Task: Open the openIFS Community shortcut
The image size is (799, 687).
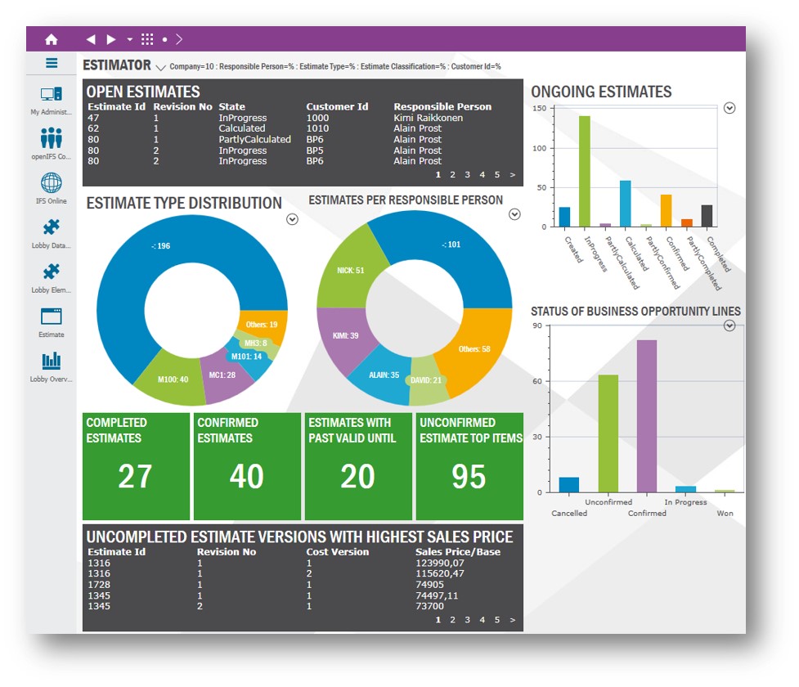Action: tap(52, 139)
